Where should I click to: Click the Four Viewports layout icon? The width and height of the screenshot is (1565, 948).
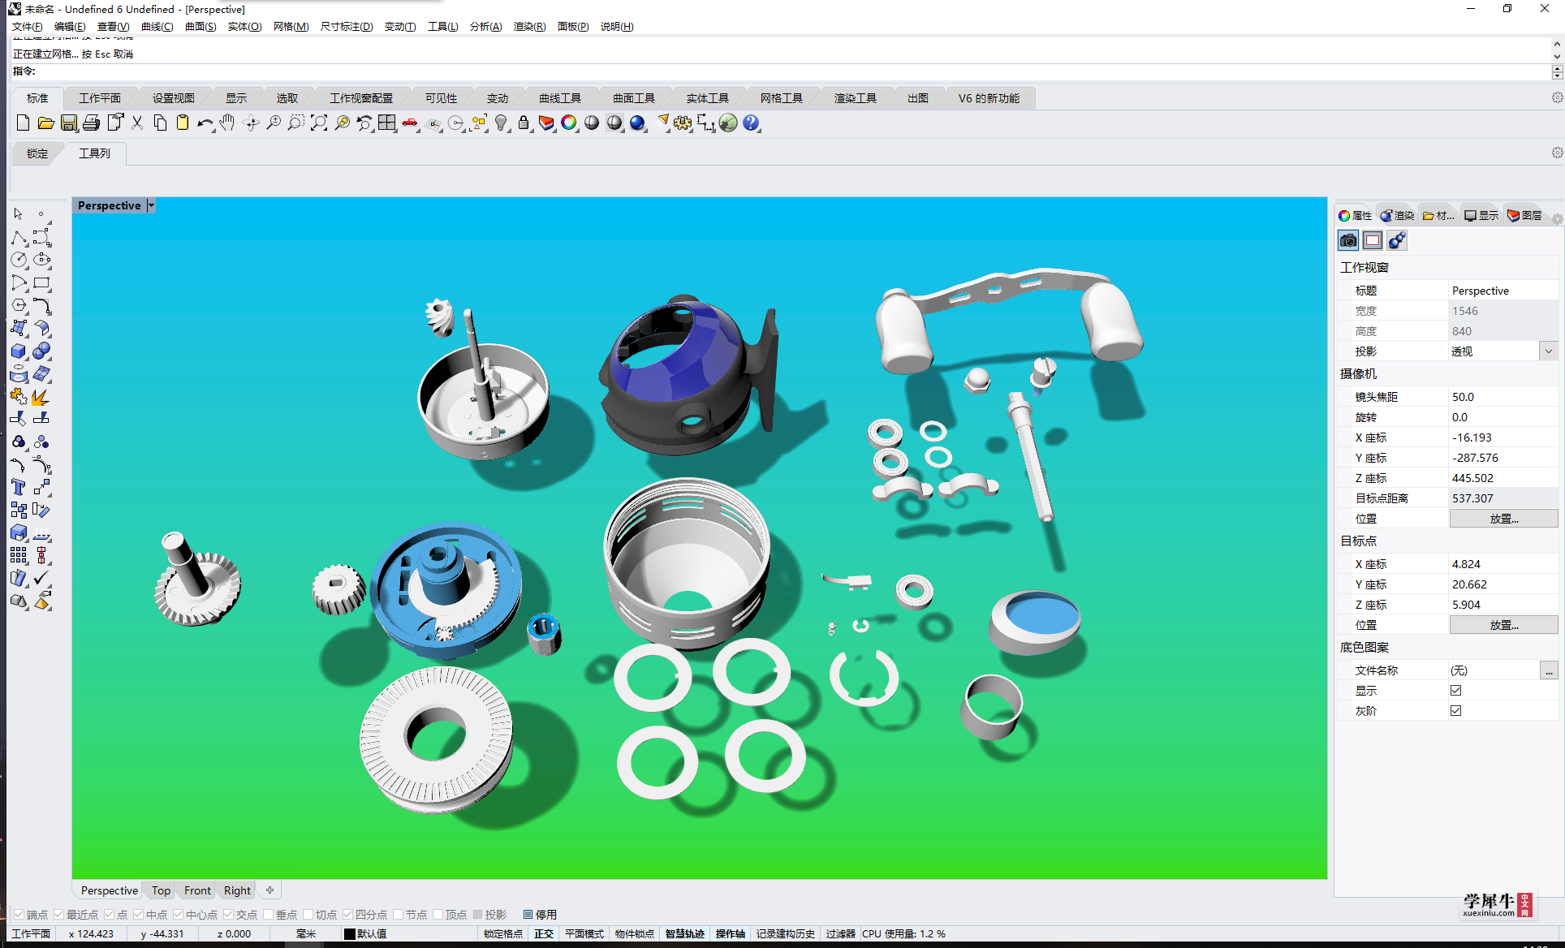pyautogui.click(x=387, y=123)
